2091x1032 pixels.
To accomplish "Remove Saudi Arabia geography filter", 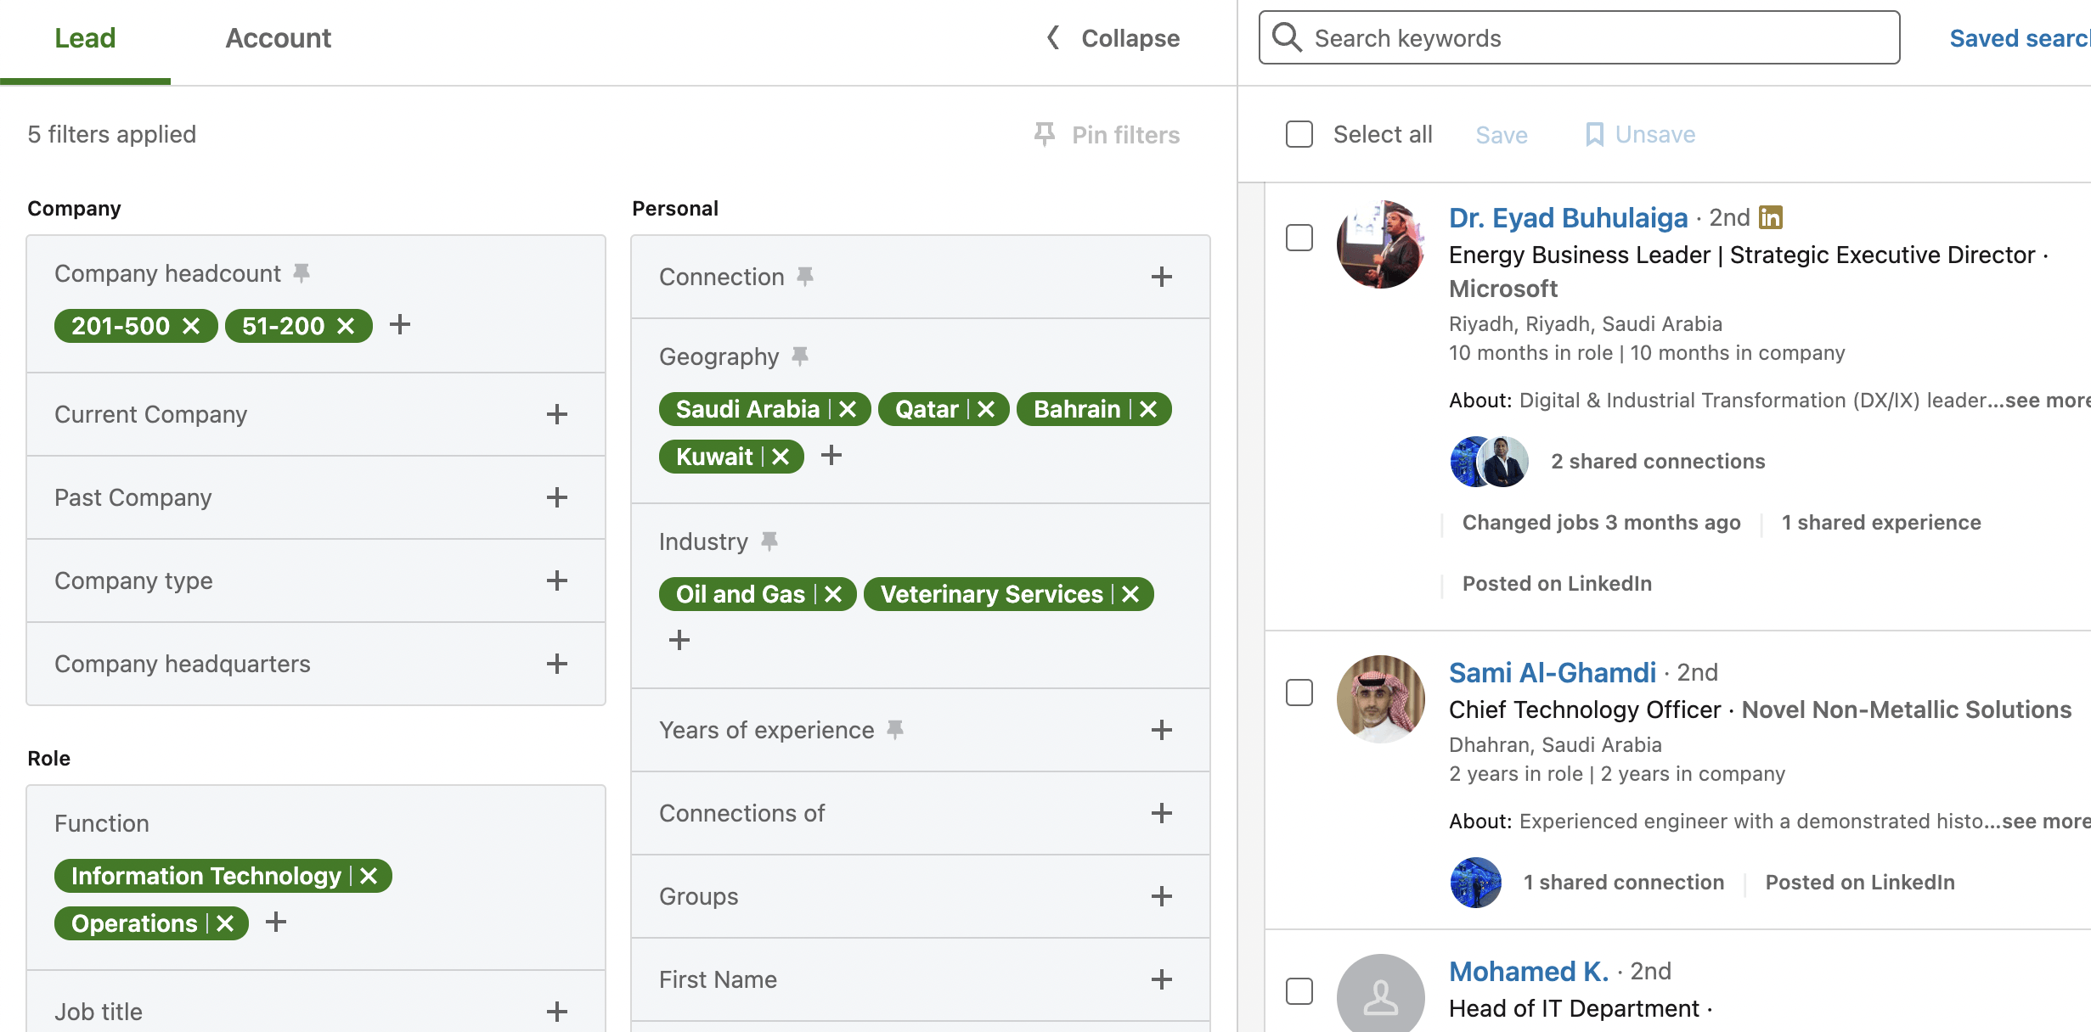I will pos(848,409).
